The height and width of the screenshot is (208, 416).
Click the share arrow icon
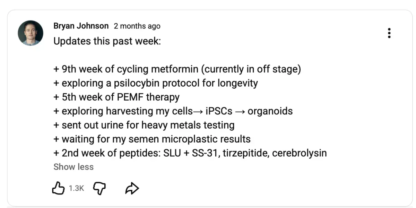tap(132, 188)
